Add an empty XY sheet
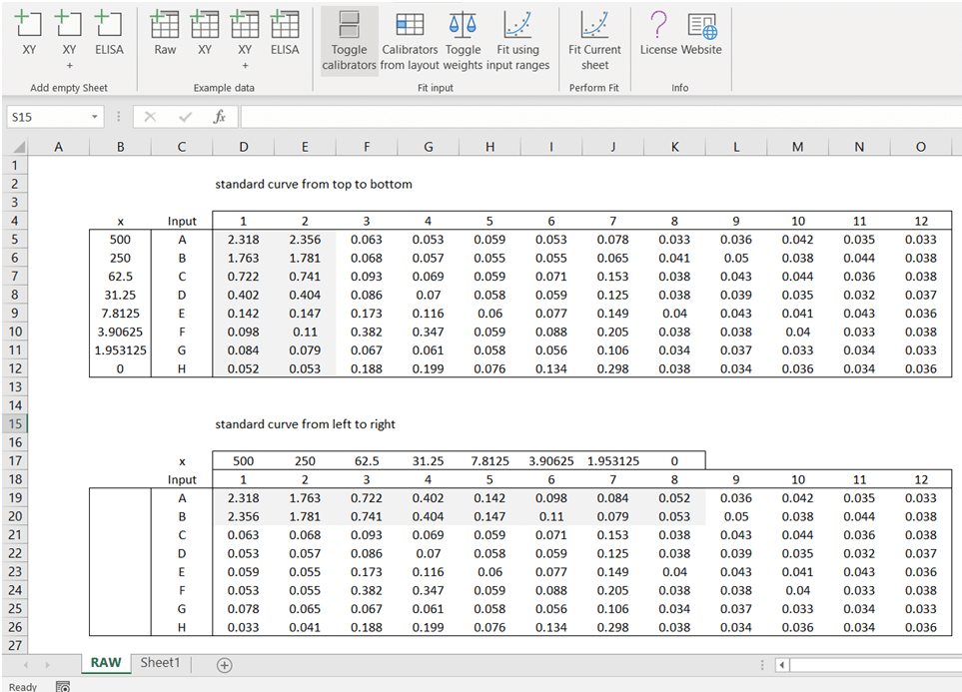Screen dimensions: 962x692 [29, 33]
